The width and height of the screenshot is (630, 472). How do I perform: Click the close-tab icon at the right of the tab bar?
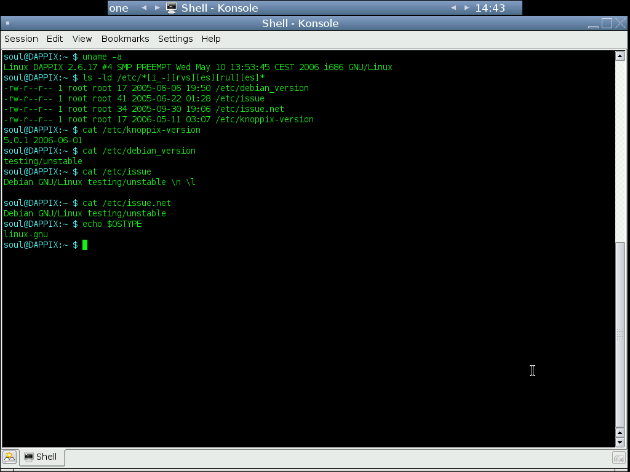619,457
